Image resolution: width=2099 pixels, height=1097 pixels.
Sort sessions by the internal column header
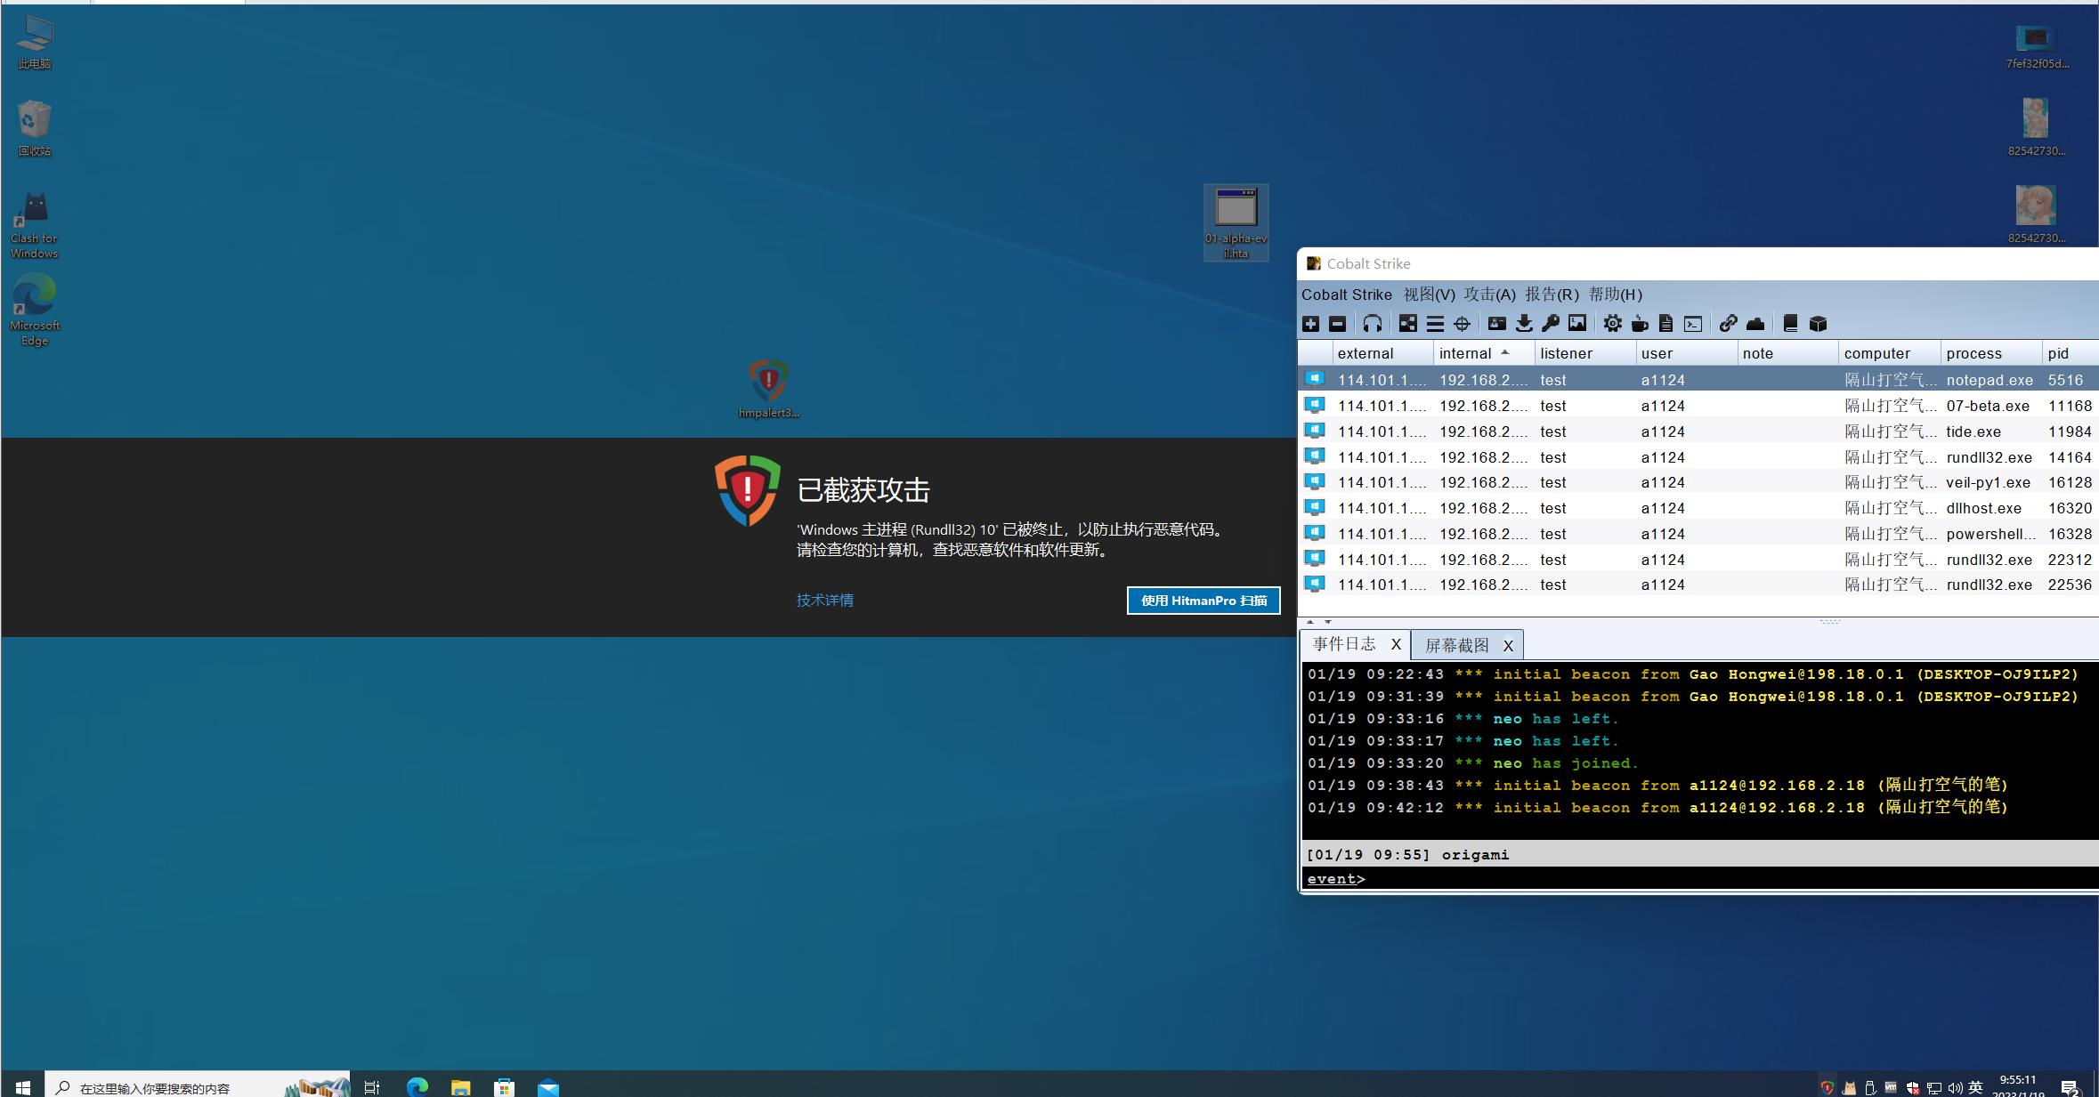pyautogui.click(x=1465, y=353)
